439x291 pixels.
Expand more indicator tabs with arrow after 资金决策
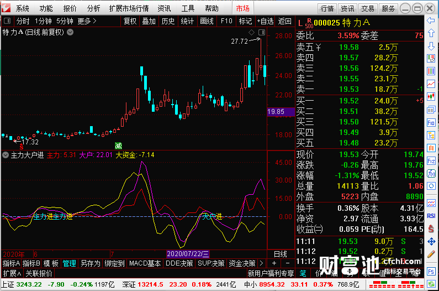coord(262,263)
